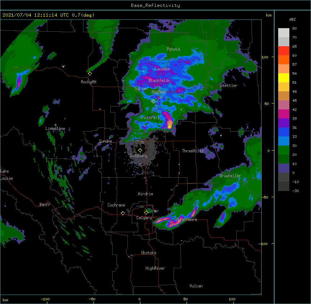The image size is (311, 304).
Task: Select the purple 39–36 dBZ legend swatch
Action: click(x=284, y=123)
